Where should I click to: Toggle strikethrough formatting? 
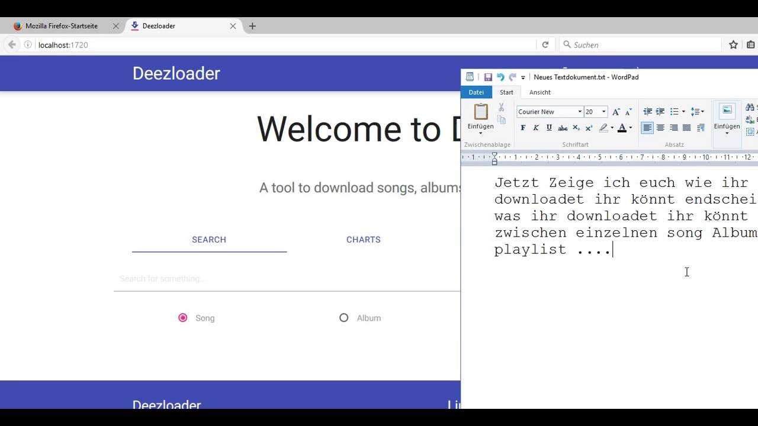[563, 128]
